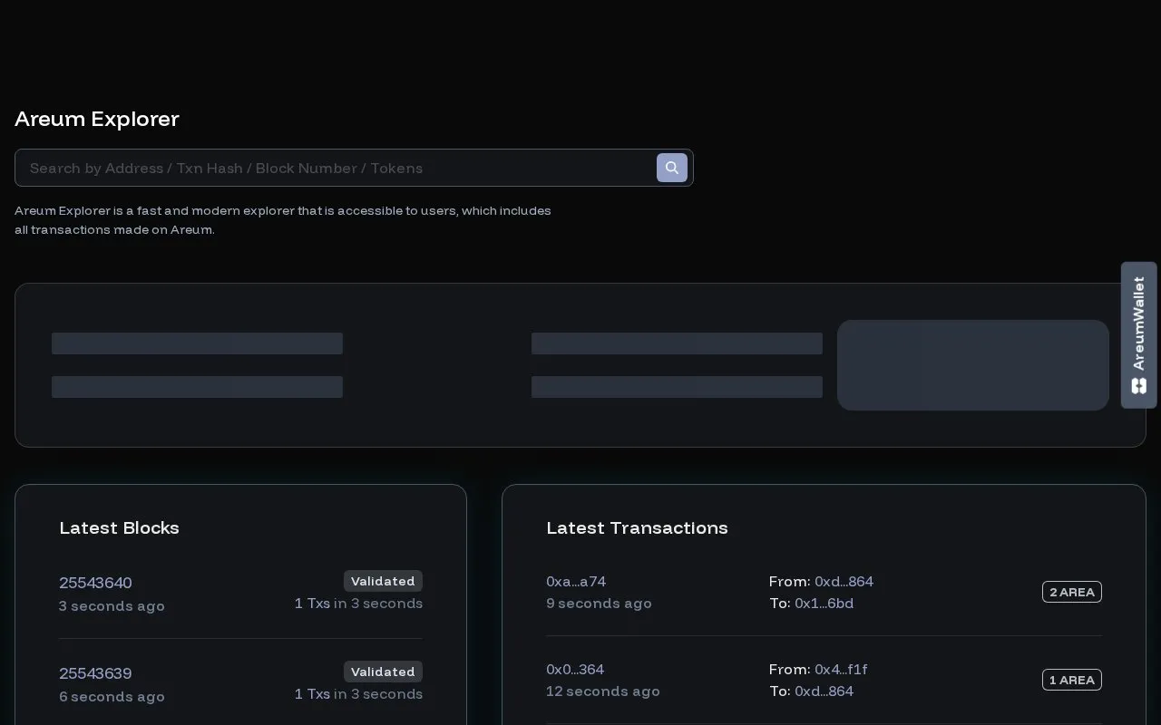The width and height of the screenshot is (1161, 725).
Task: Click the 1 AREA amount badge
Action: (1072, 680)
